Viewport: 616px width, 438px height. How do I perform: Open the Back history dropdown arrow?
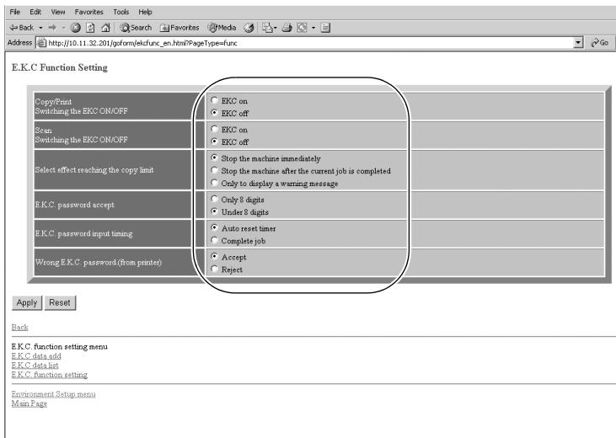[40, 28]
